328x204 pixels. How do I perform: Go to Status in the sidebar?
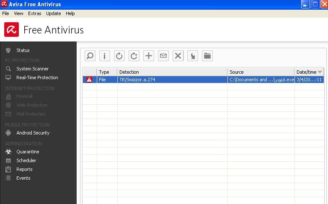click(23, 50)
